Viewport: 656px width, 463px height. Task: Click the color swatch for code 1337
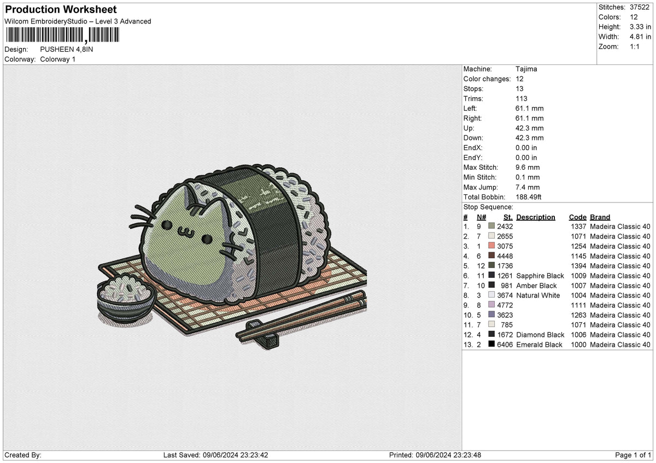coord(491,227)
